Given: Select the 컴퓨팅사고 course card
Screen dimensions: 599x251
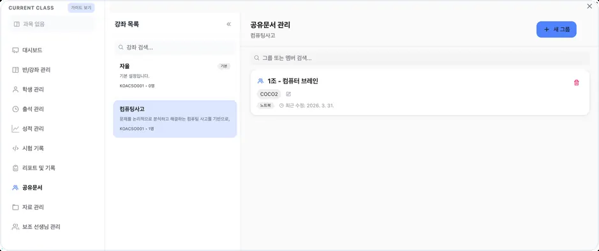Looking at the screenshot, I should 175,118.
